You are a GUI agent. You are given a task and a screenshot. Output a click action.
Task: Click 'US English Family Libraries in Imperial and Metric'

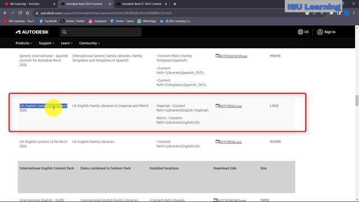point(111,106)
